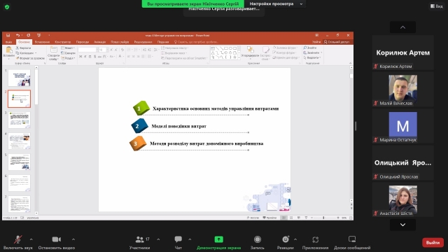Click Анастасія Шістя participant video tile
This screenshot has height=252, width=448.
402,199
